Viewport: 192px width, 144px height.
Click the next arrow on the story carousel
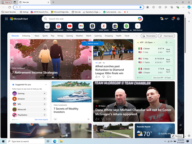coord(90,60)
